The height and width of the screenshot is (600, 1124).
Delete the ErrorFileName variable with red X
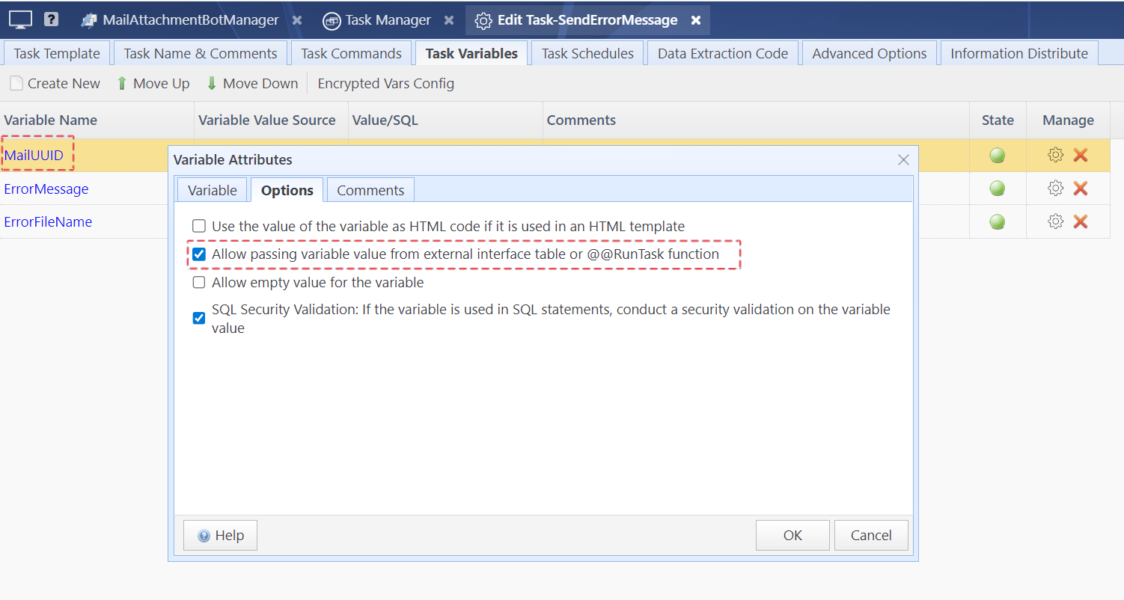click(1080, 221)
